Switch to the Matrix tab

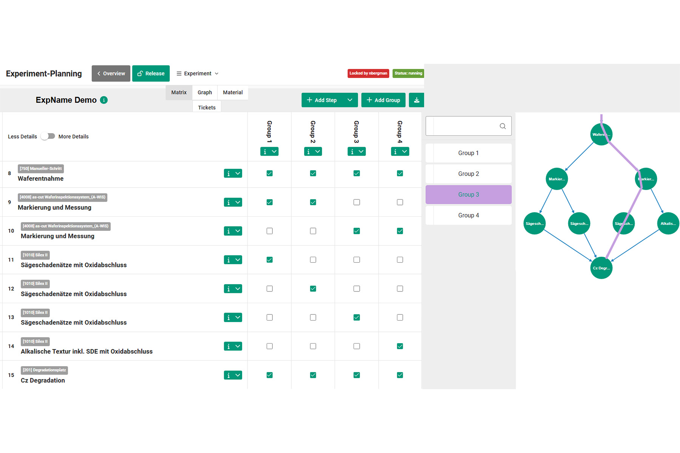(x=179, y=92)
